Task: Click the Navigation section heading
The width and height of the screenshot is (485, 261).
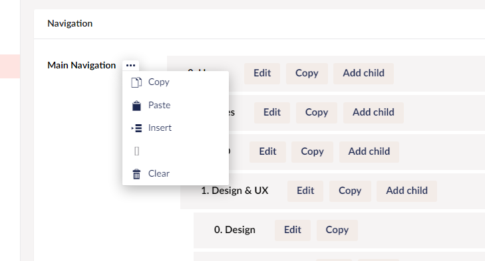Action: tap(70, 24)
